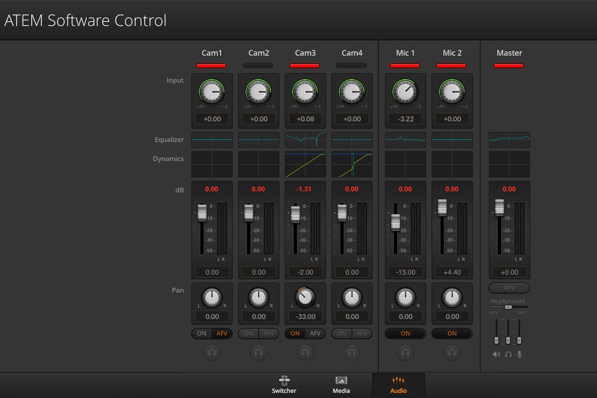This screenshot has height=398, width=597.
Task: Click the Master headphones monitor icon
Action: tap(508, 354)
